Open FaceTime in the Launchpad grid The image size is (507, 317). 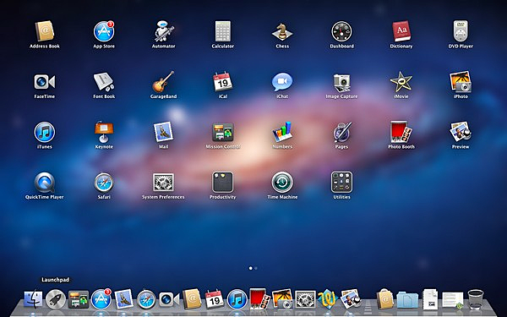click(x=45, y=82)
